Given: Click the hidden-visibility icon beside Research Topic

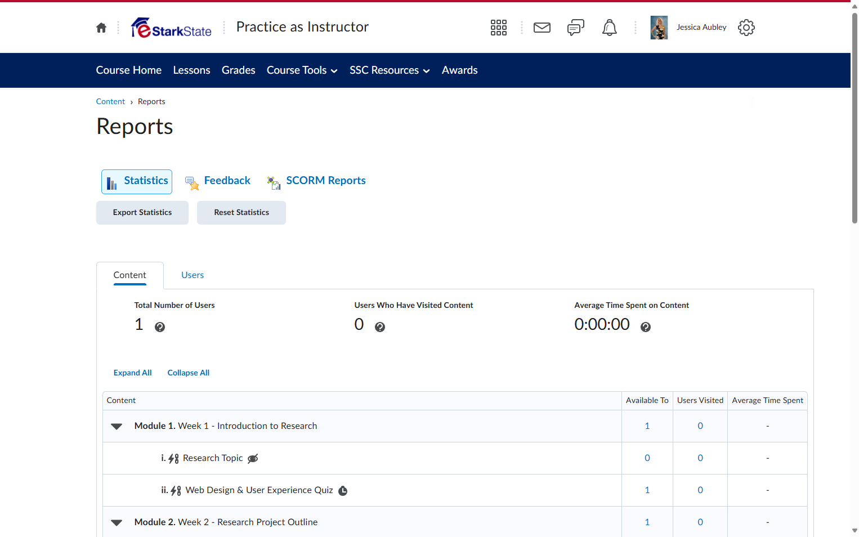Looking at the screenshot, I should (253, 459).
